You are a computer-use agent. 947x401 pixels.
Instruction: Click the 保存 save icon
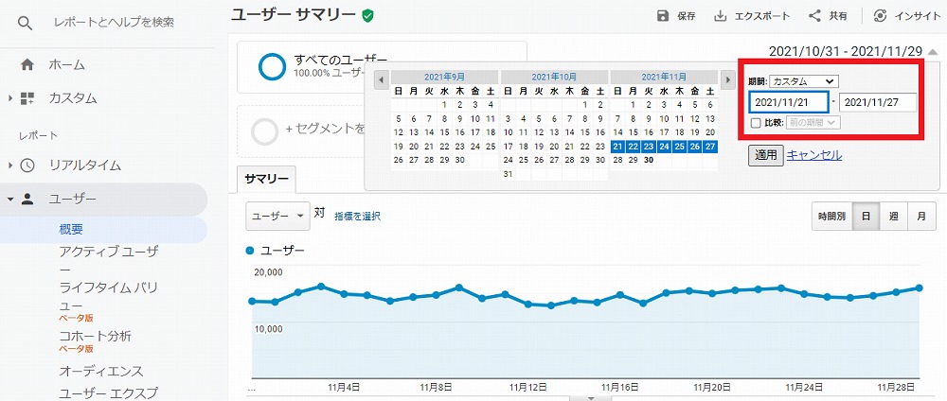pyautogui.click(x=663, y=16)
